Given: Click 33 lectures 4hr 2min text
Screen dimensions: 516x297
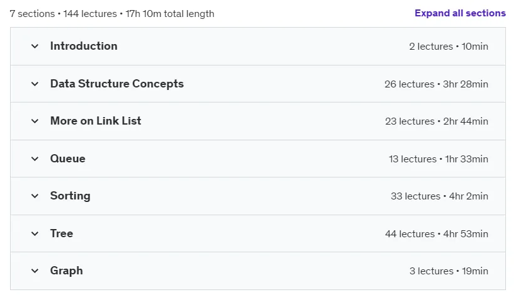Looking at the screenshot, I should [x=439, y=196].
